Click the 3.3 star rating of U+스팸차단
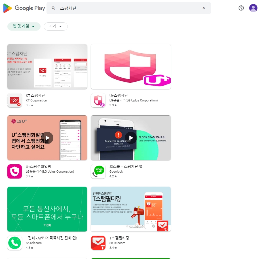This screenshot has width=260, height=259. coord(113,105)
